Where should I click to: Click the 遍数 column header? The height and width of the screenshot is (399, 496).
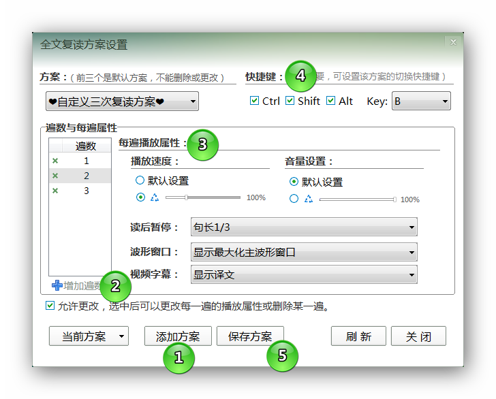coord(86,146)
